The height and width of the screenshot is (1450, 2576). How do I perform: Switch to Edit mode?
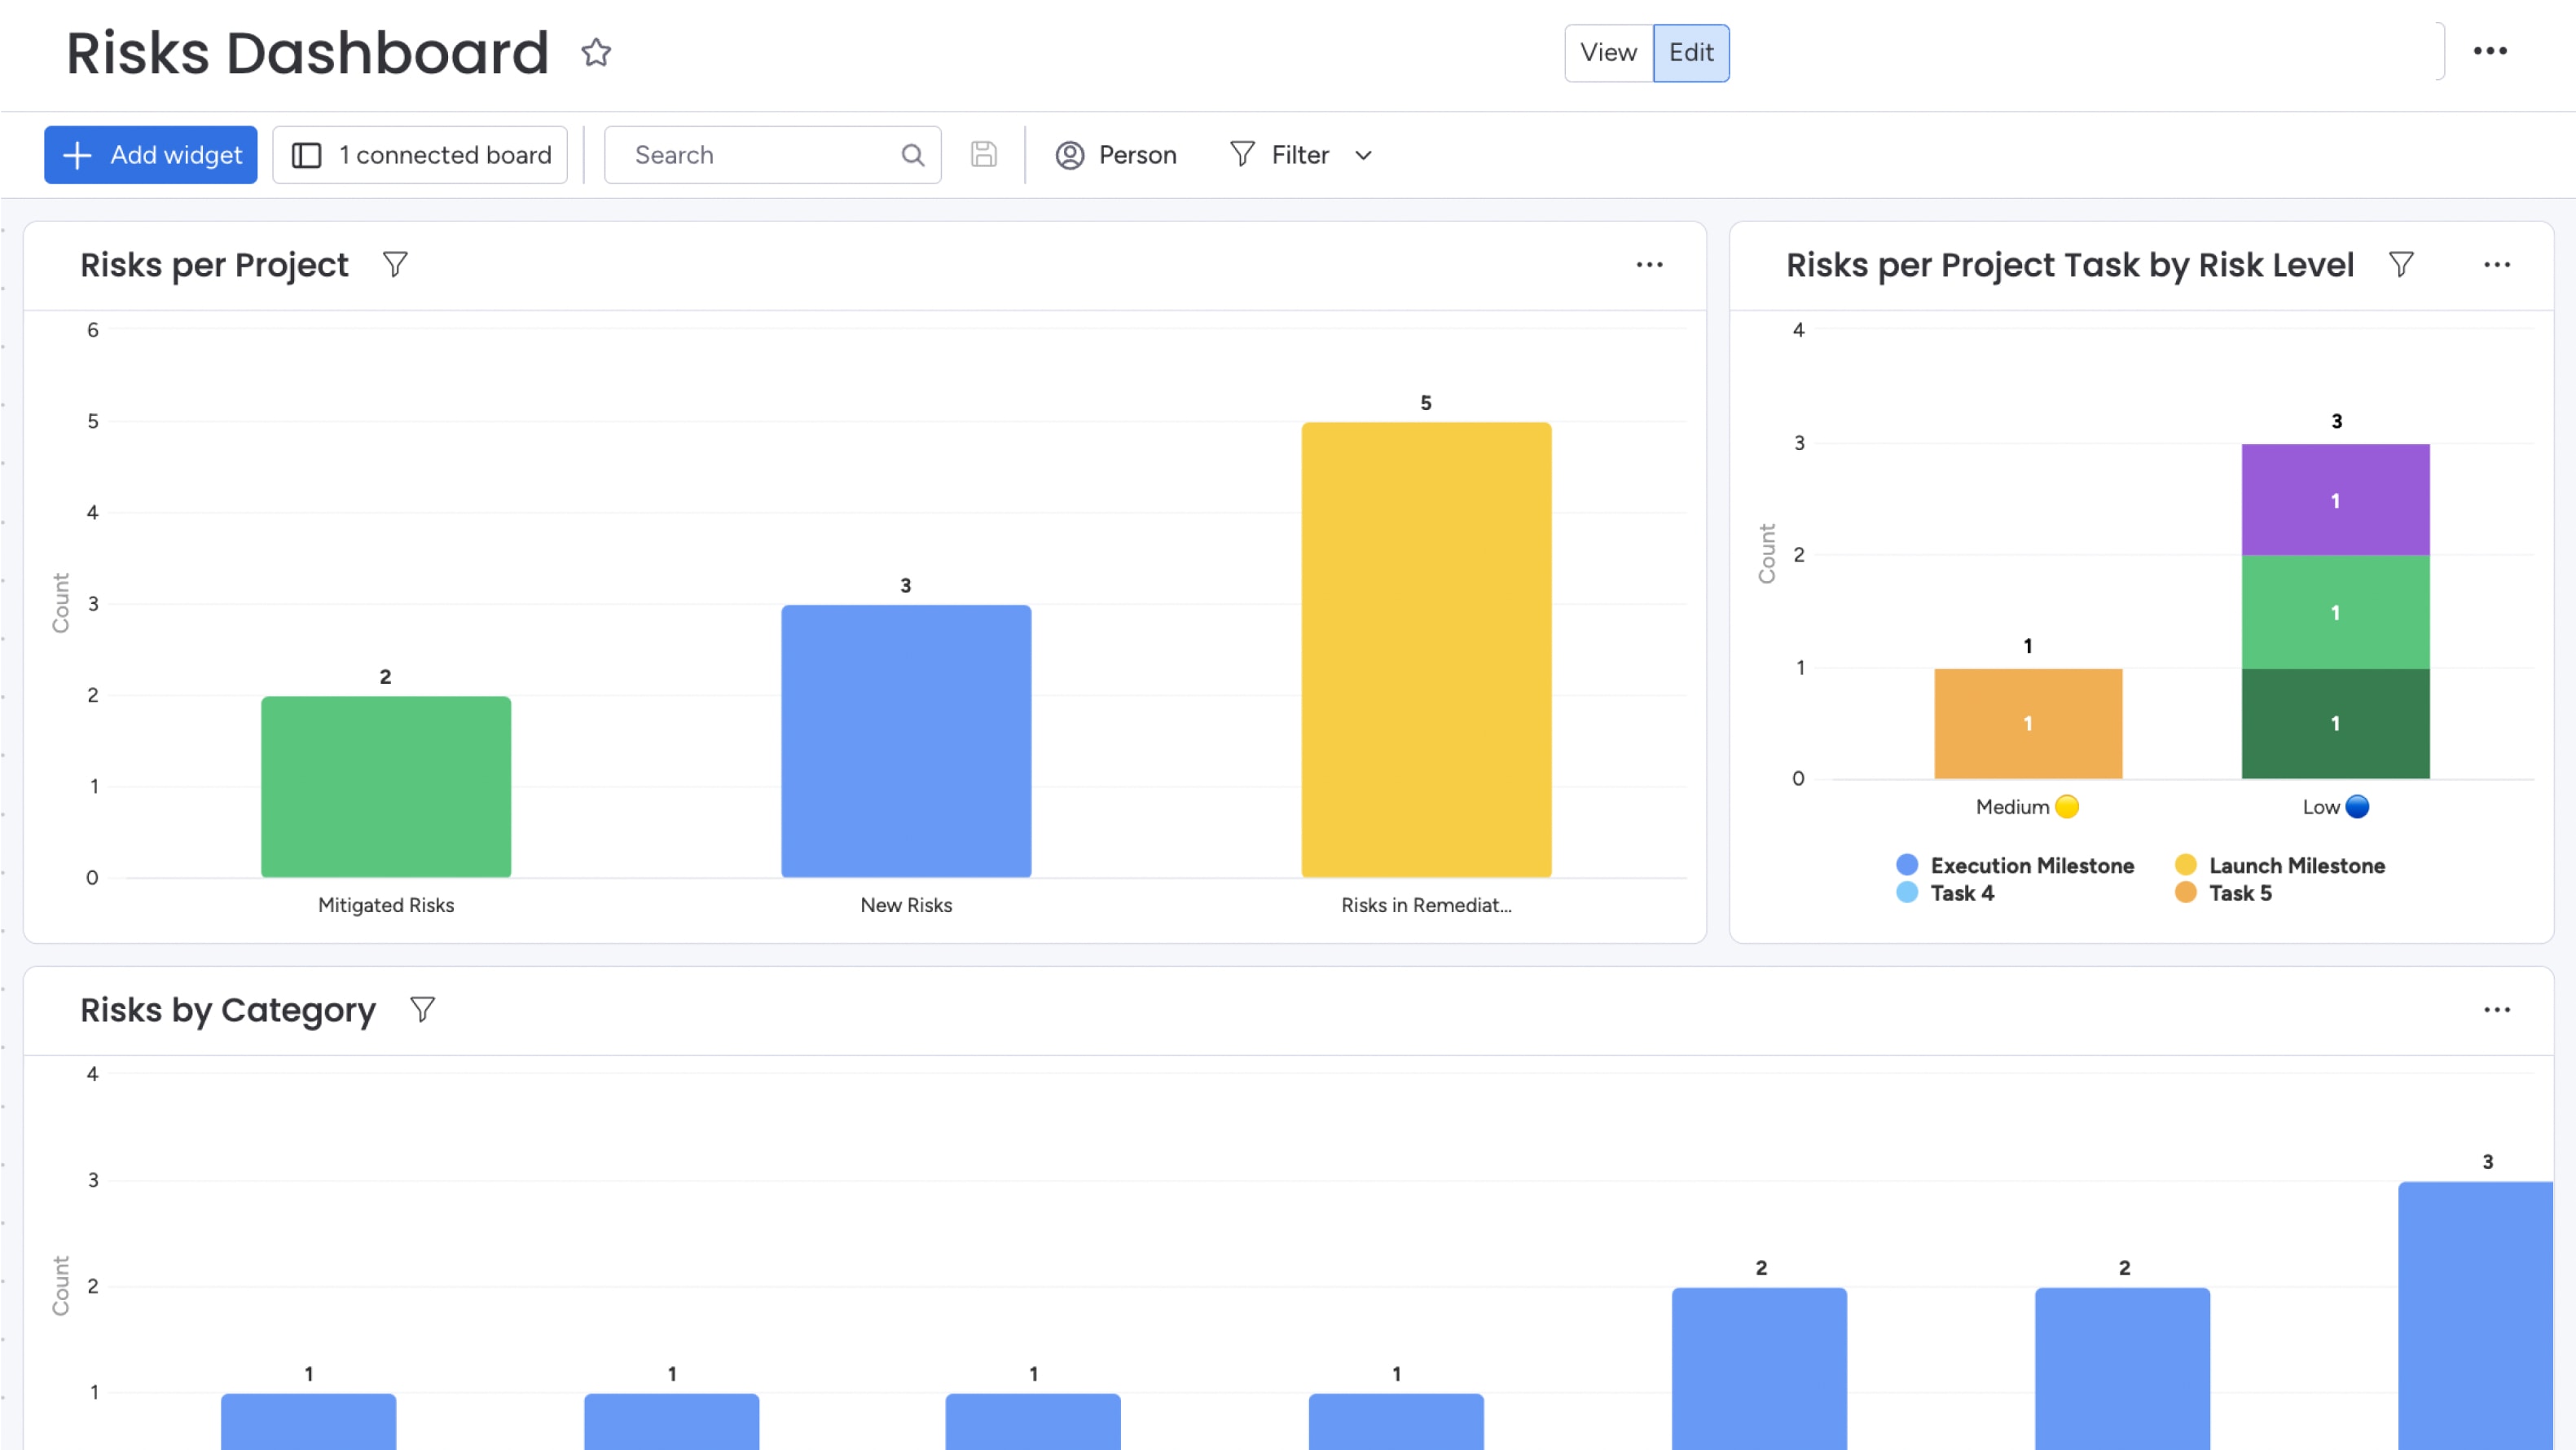tap(1691, 52)
